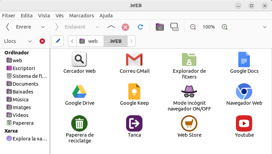Select Baixades in the sidebar
This screenshot has width=272, height=154.
tap(22, 92)
